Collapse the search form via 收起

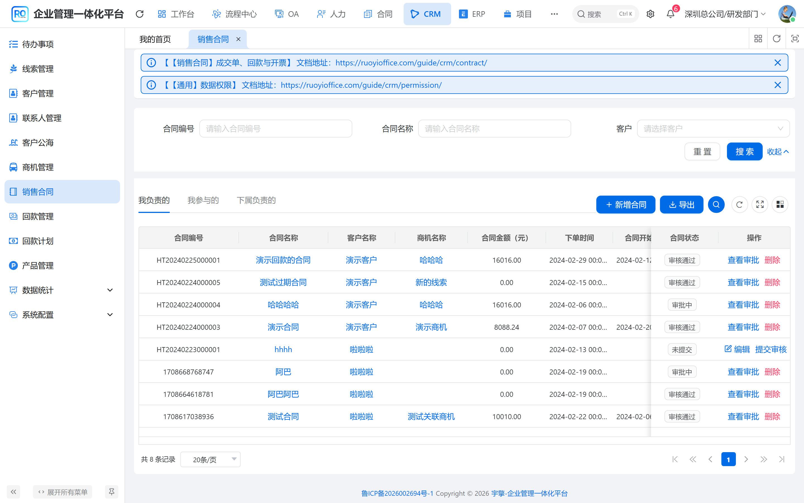pos(778,152)
